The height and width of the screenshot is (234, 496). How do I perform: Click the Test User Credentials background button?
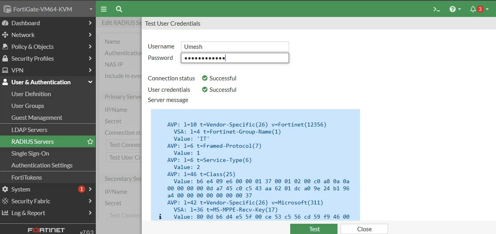pos(124,157)
